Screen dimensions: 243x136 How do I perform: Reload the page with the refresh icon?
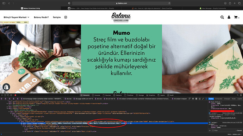coord(169,3)
